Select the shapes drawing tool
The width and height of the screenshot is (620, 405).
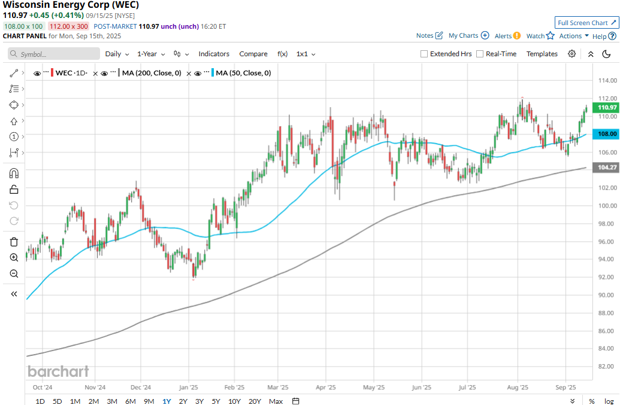pos(14,105)
